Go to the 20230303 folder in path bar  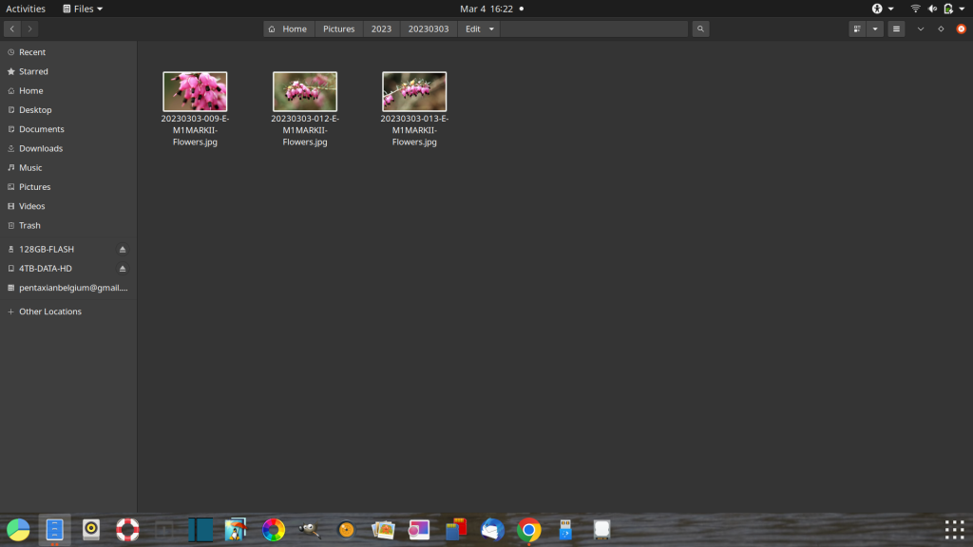[x=429, y=29]
